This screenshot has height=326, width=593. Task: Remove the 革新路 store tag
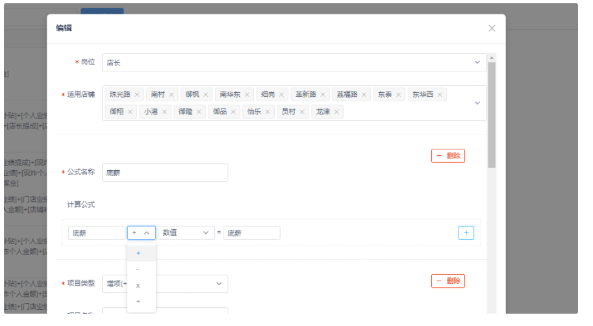pos(323,95)
